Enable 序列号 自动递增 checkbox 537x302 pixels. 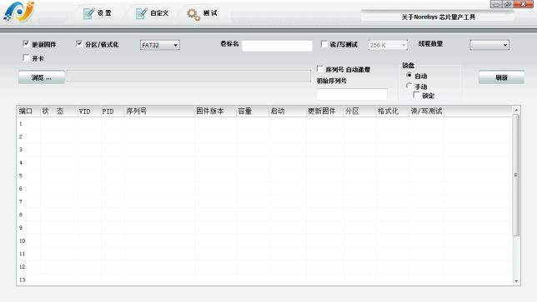[320, 69]
